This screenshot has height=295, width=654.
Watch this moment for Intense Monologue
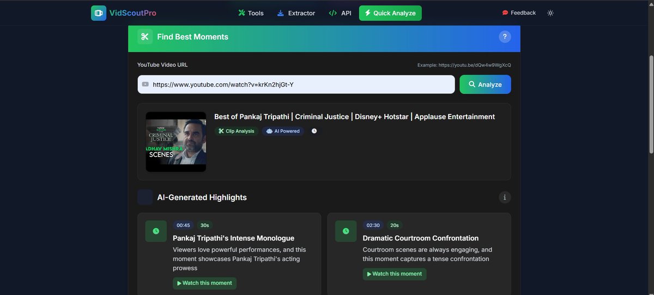click(205, 283)
